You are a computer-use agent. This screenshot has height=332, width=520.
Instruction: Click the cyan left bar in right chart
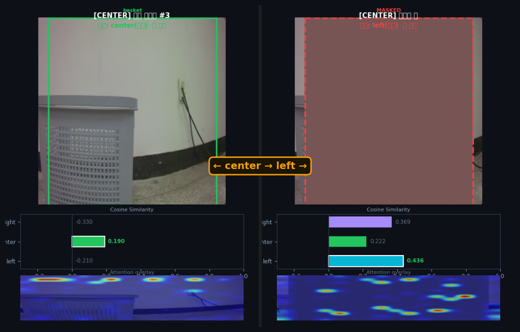pos(366,261)
